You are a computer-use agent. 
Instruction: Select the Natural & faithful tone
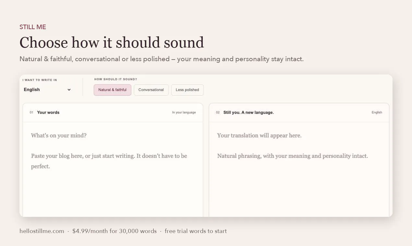[113, 90]
